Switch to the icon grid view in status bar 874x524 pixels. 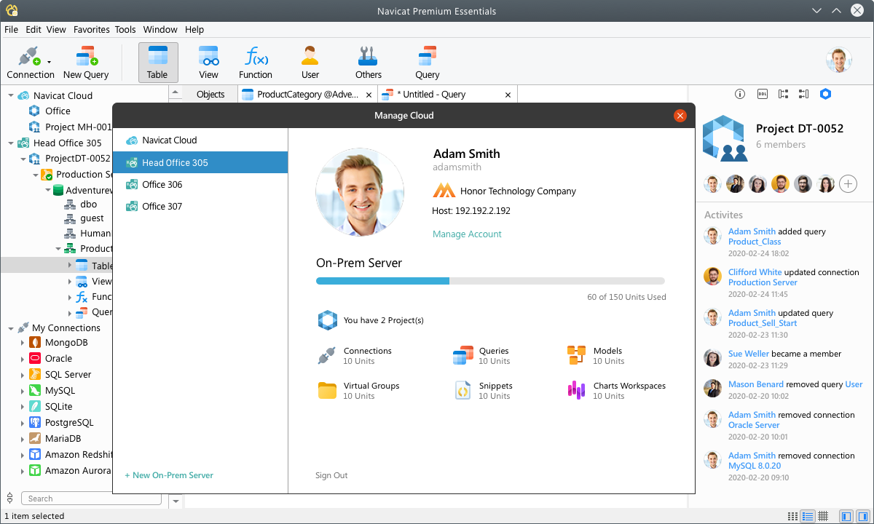(x=792, y=516)
